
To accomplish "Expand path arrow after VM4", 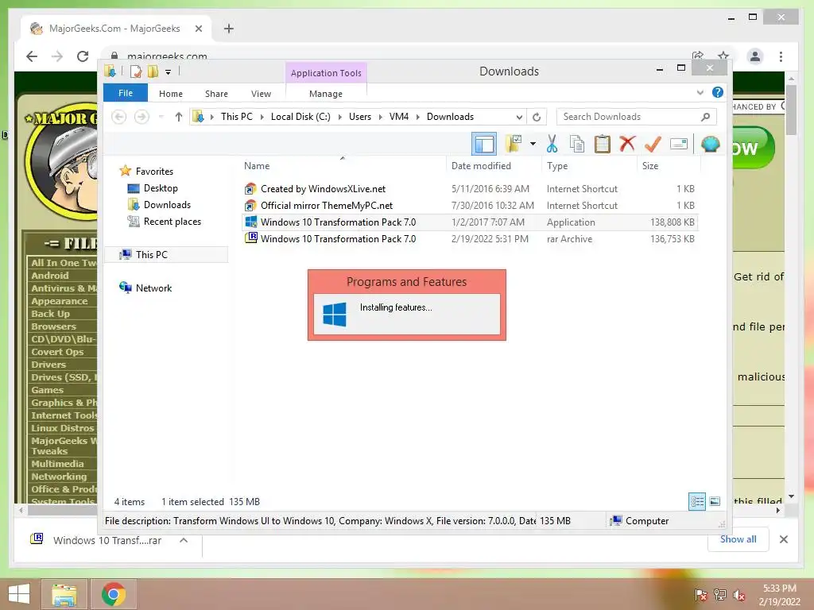I will point(417,118).
